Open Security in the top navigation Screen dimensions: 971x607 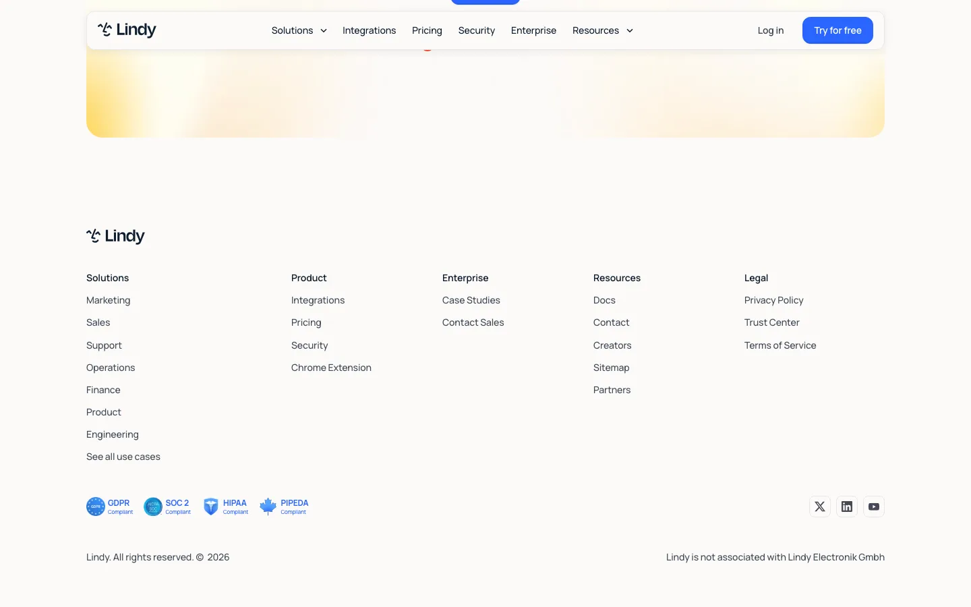point(476,30)
